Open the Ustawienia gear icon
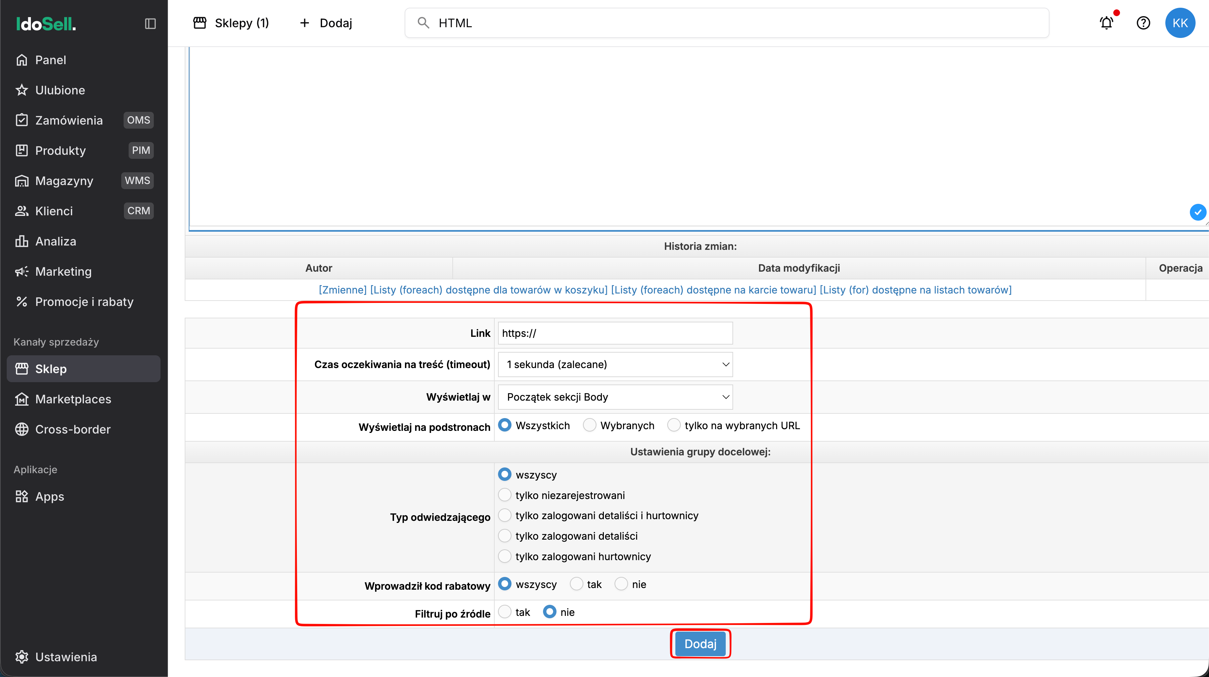This screenshot has height=677, width=1209. [21, 657]
